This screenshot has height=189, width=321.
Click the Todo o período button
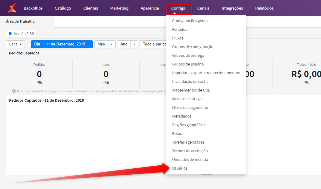point(153,44)
